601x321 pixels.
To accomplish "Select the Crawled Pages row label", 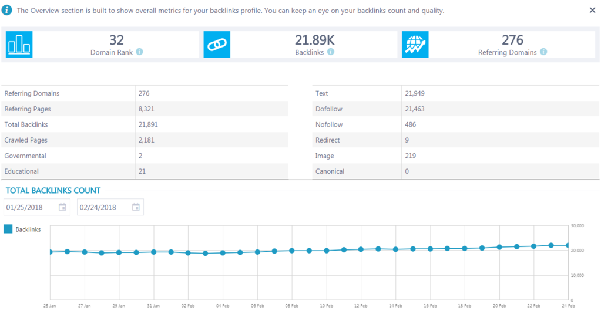I will [26, 140].
